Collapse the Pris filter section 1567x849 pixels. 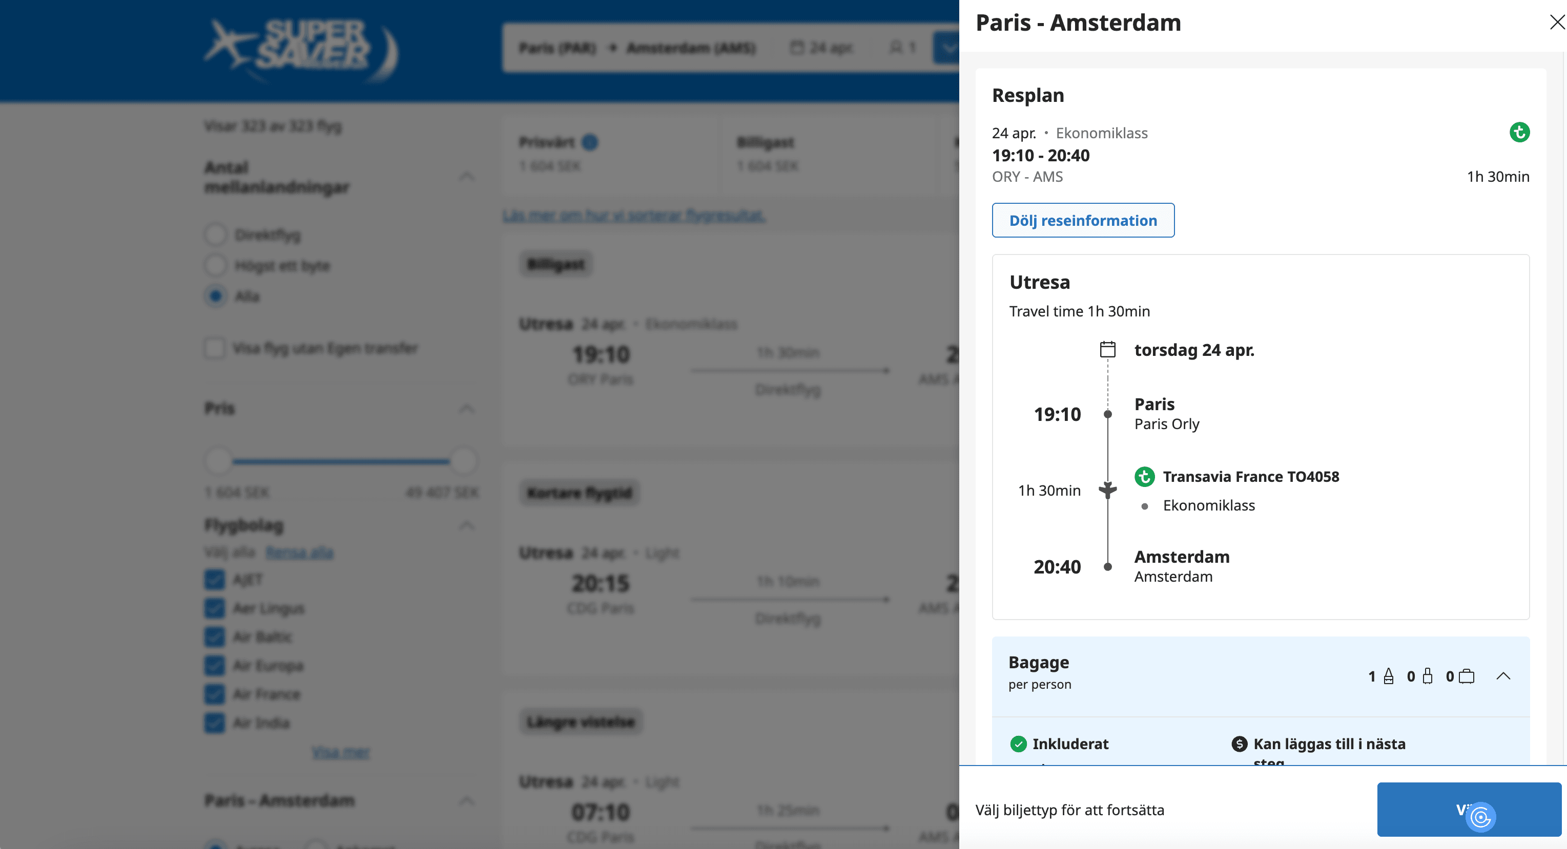pyautogui.click(x=467, y=409)
